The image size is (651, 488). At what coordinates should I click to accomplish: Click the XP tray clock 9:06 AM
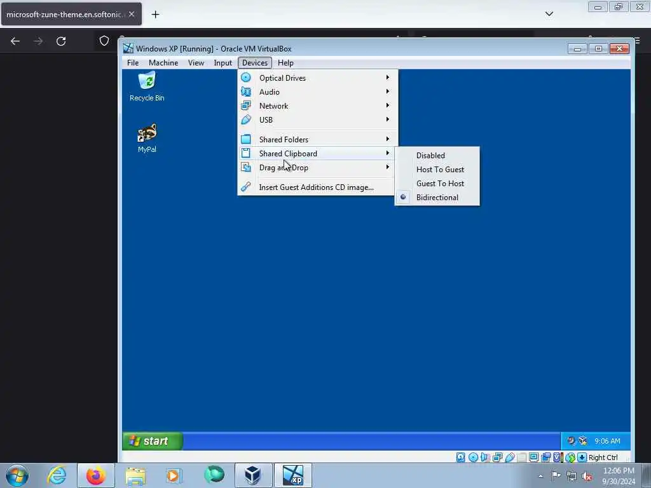click(607, 441)
